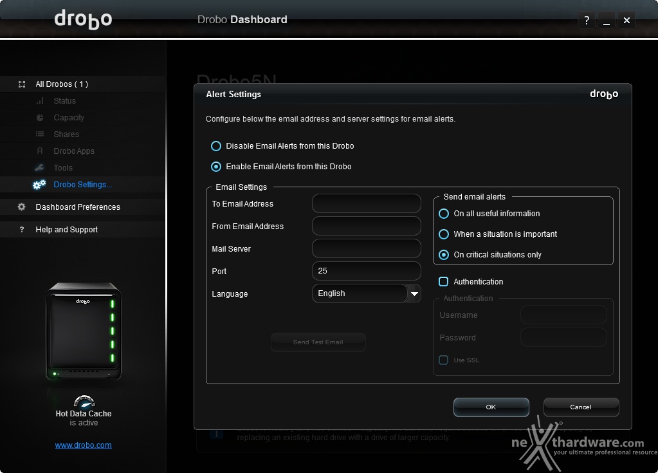Click the Send Test Email button
This screenshot has height=473, width=658.
[x=318, y=342]
